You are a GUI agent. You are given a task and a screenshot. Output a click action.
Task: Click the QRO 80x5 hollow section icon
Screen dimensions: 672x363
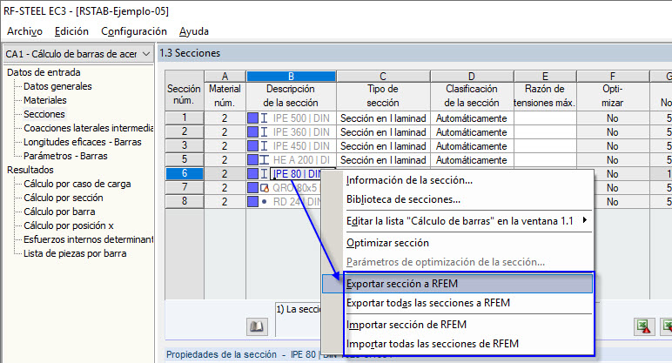tap(265, 188)
